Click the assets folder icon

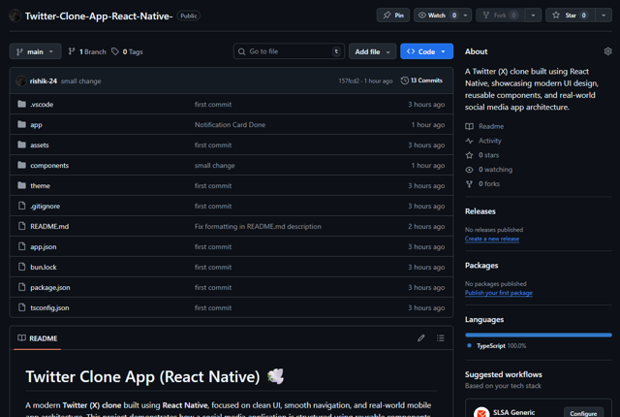[x=21, y=144]
